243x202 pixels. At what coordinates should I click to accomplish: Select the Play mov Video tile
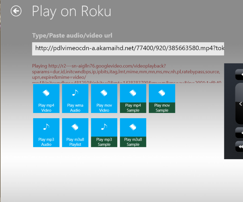coord(104,98)
